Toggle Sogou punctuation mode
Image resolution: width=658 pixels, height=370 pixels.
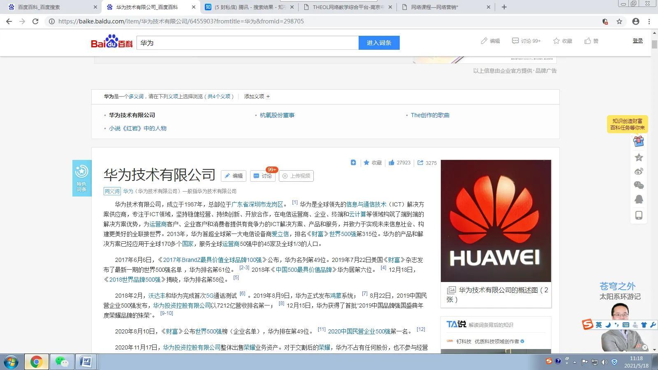point(616,325)
